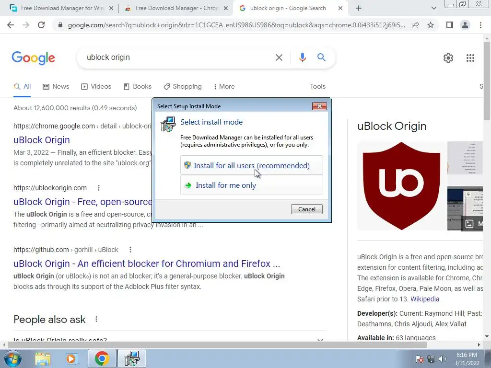This screenshot has width=491, height=368.
Task: Click the Chrome taskbar icon
Action: click(102, 358)
